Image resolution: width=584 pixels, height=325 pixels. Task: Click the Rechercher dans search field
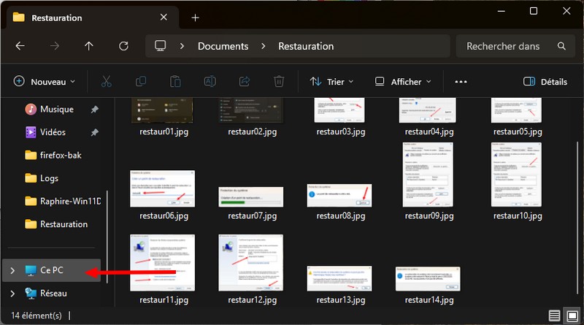point(511,46)
